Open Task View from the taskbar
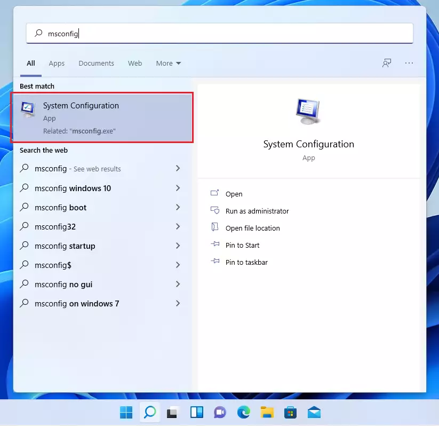This screenshot has width=439, height=426. tap(172, 413)
